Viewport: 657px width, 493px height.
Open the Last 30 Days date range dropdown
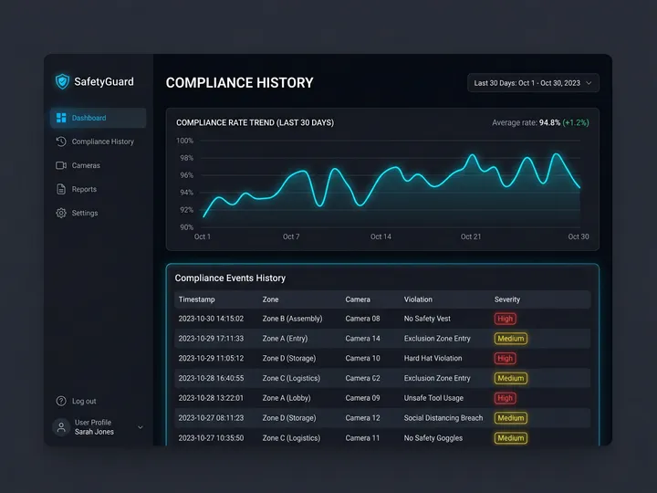(533, 83)
